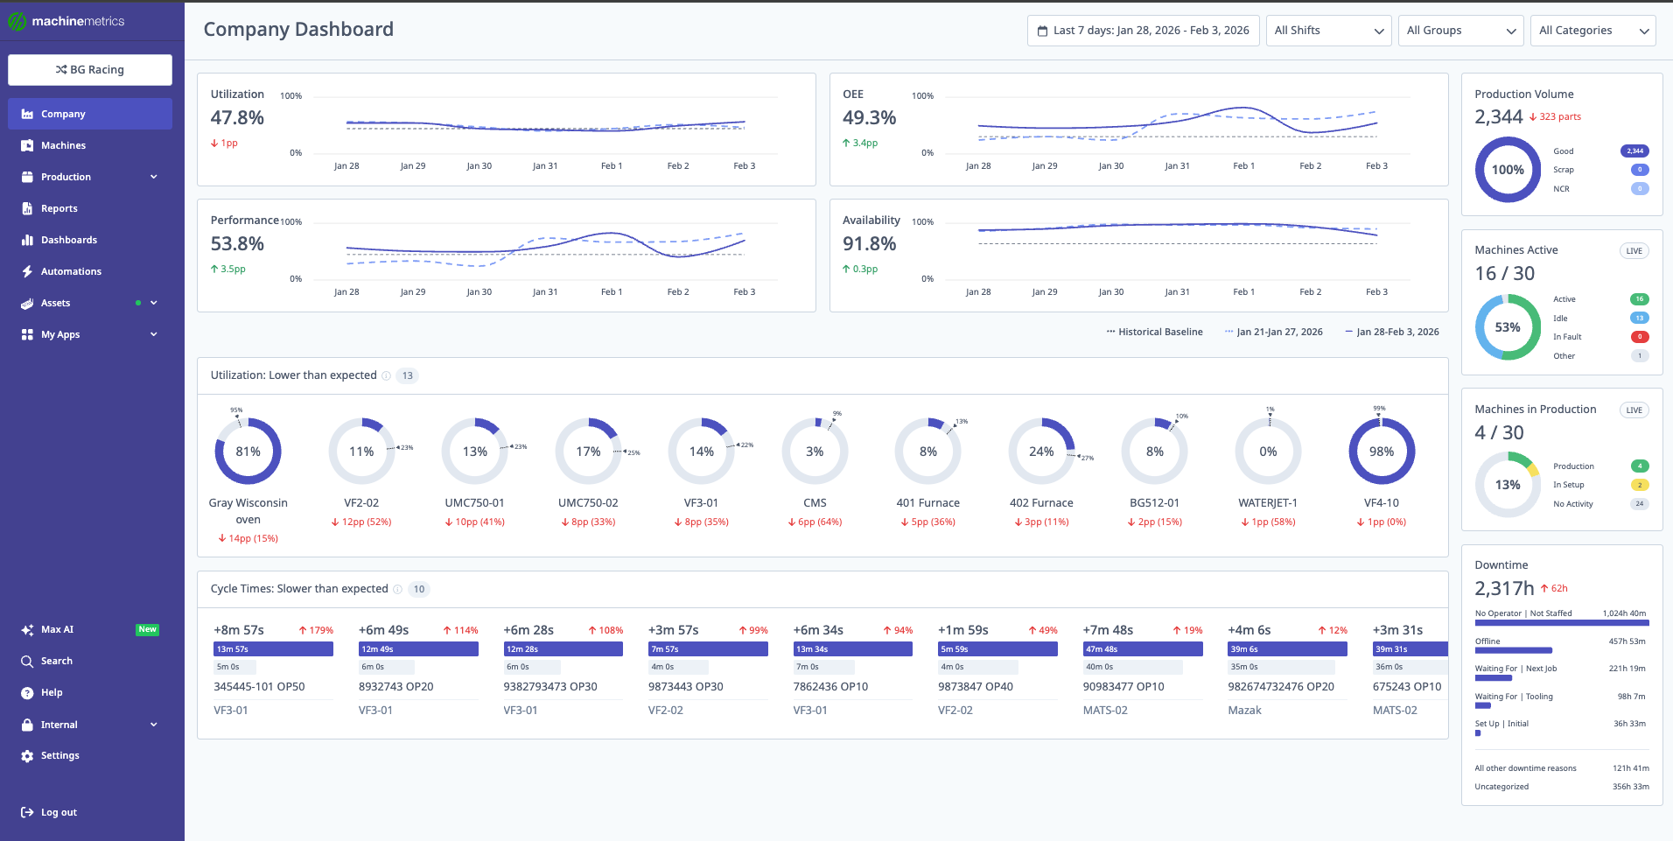The width and height of the screenshot is (1673, 841).
Task: Click the LIVE badge on Machines Active
Action: pyautogui.click(x=1634, y=250)
